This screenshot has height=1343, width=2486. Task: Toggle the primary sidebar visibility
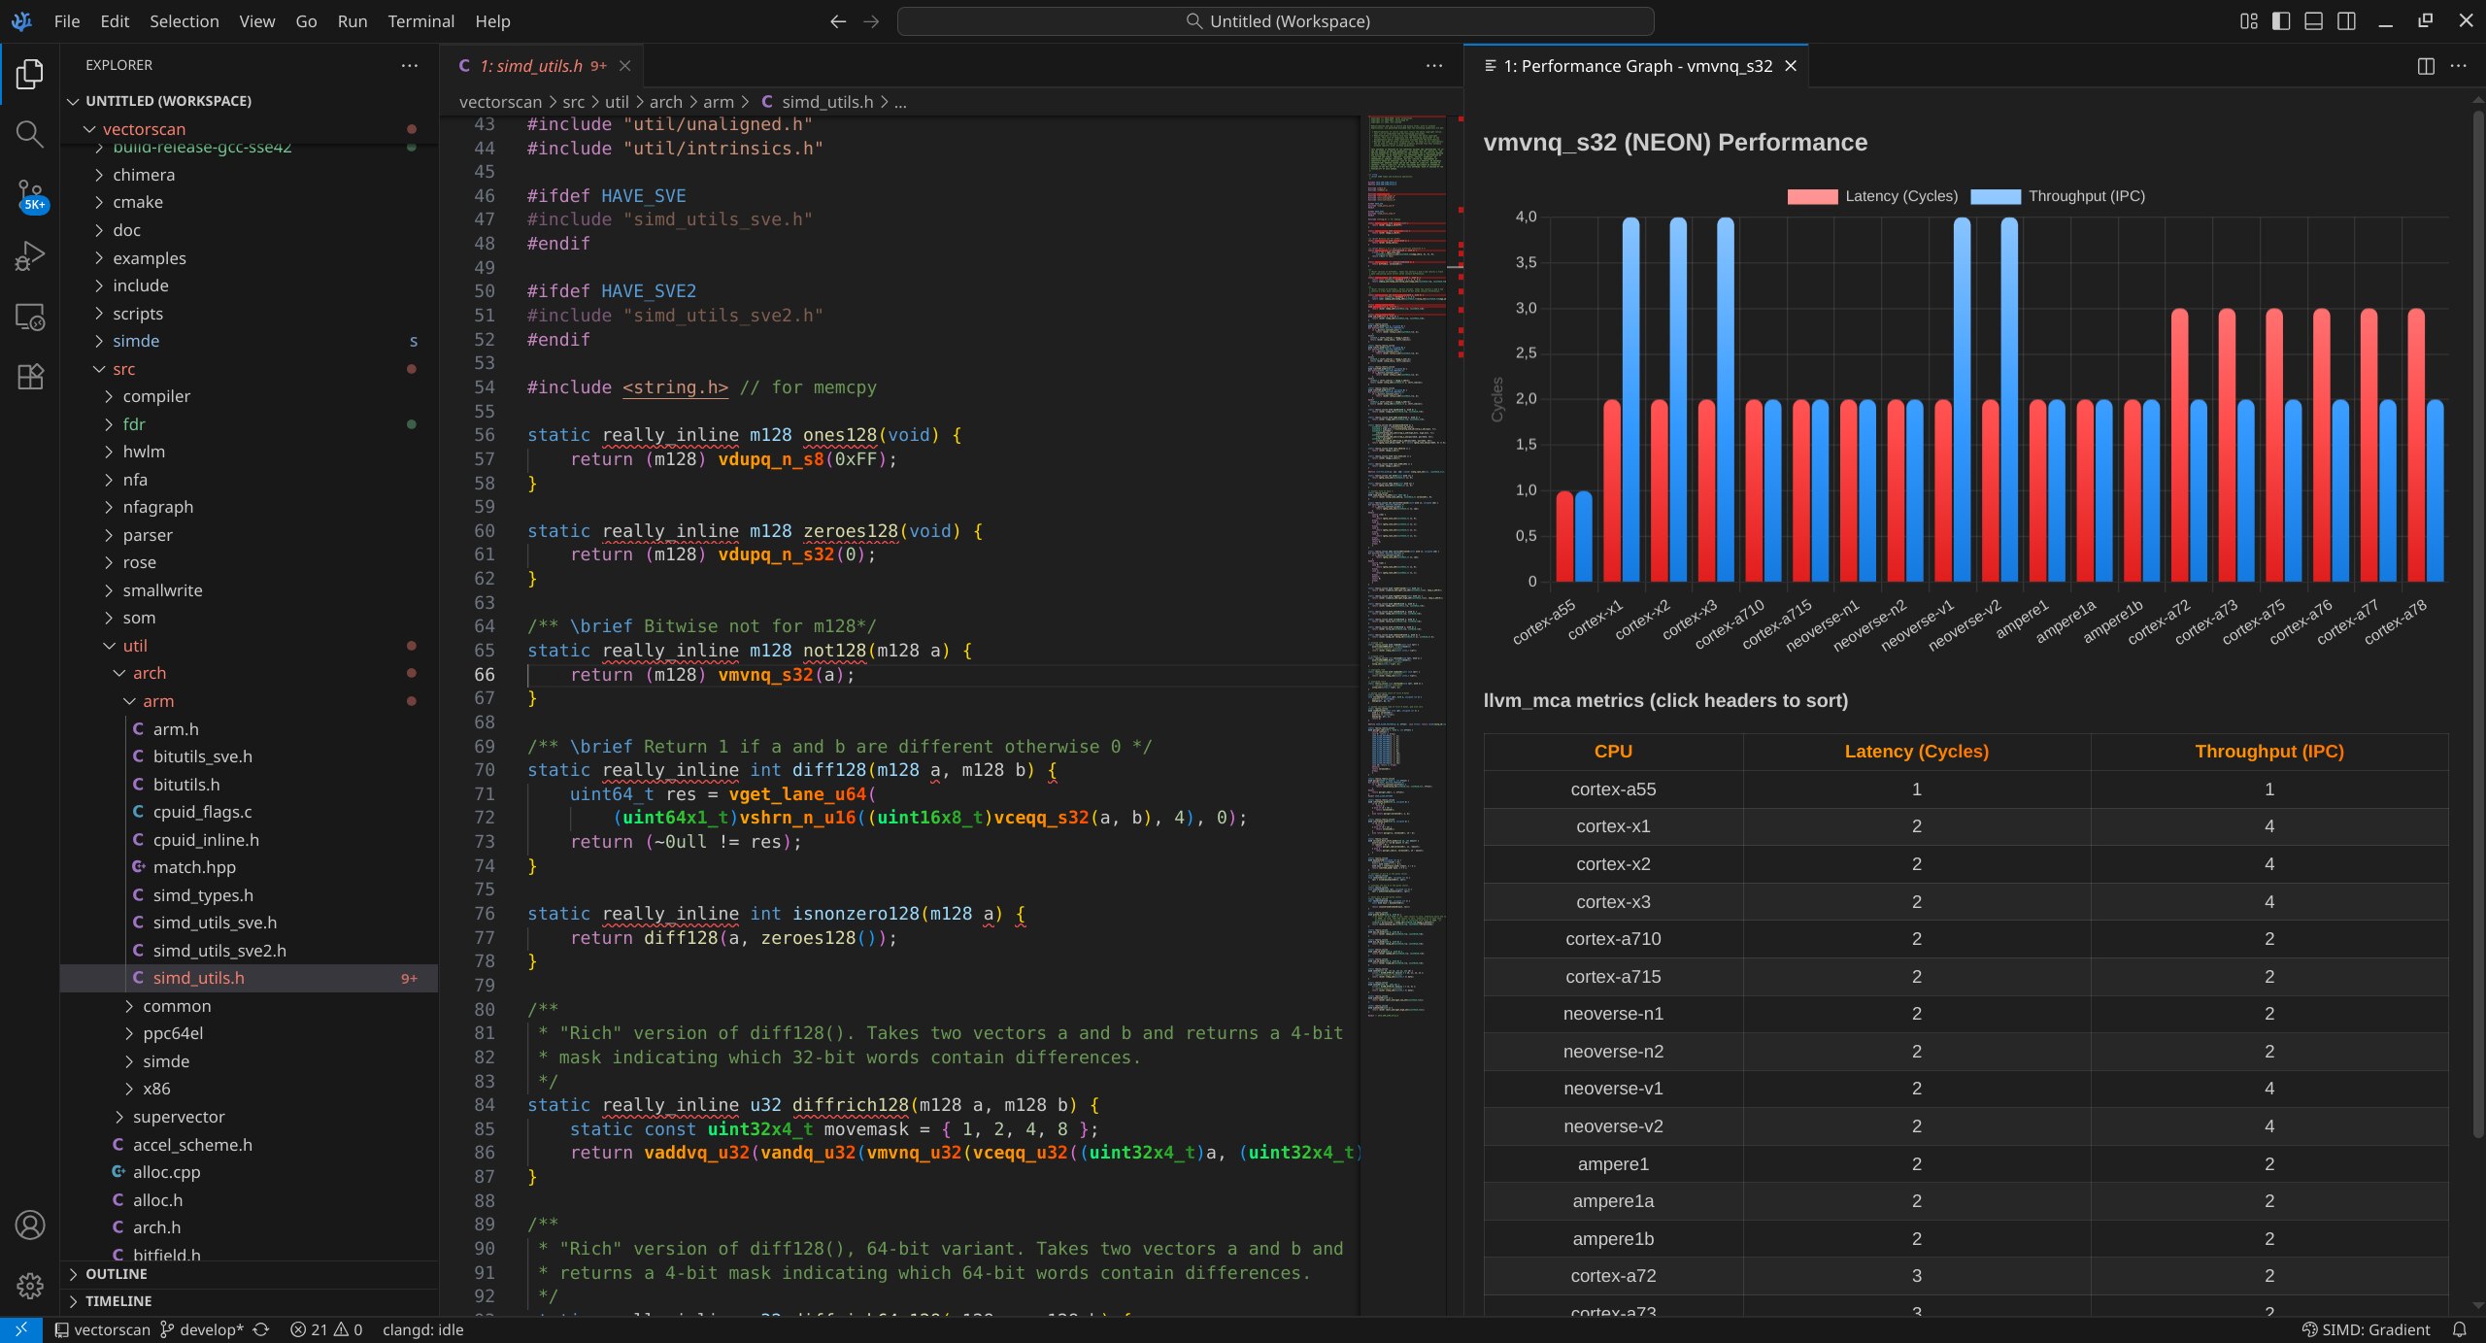(x=2281, y=20)
